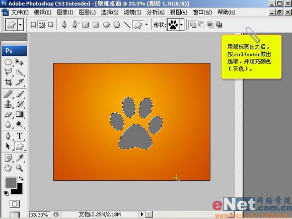Select the Polygonal Lasso tool
292x219 pixels.
[x=8, y=72]
